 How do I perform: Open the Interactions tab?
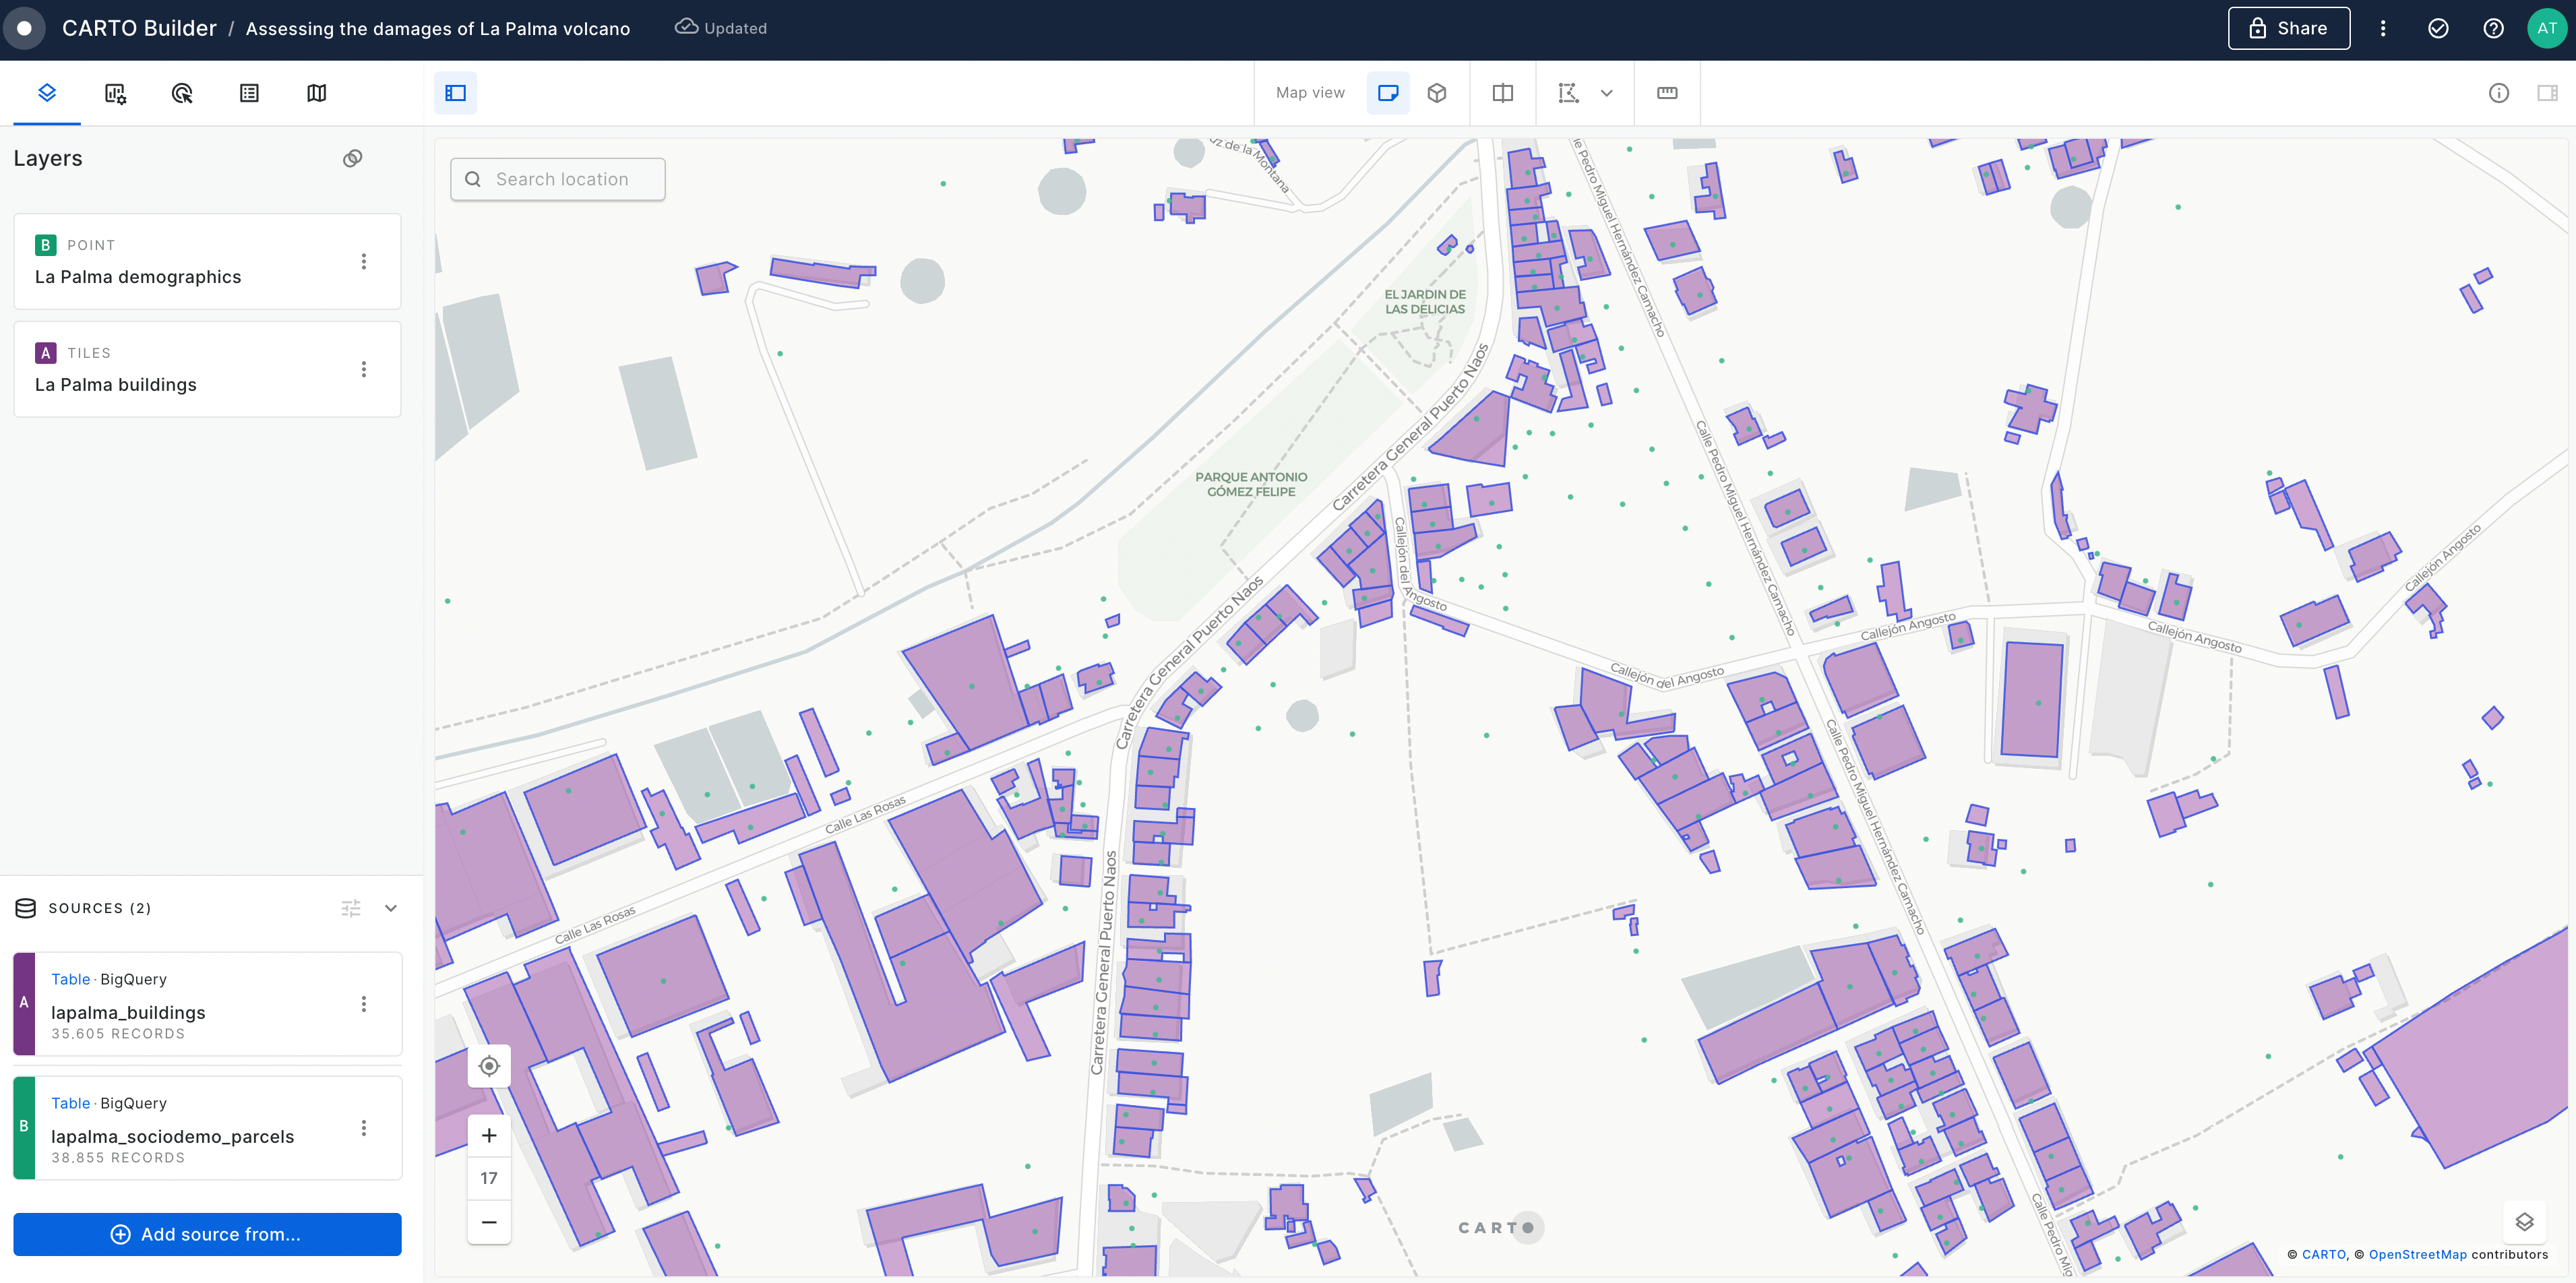pyautogui.click(x=182, y=93)
